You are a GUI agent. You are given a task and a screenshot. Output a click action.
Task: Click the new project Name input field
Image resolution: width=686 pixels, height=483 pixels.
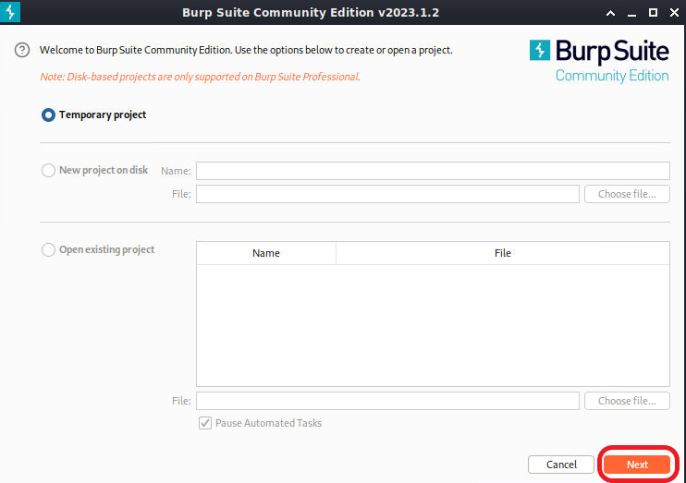pyautogui.click(x=433, y=171)
